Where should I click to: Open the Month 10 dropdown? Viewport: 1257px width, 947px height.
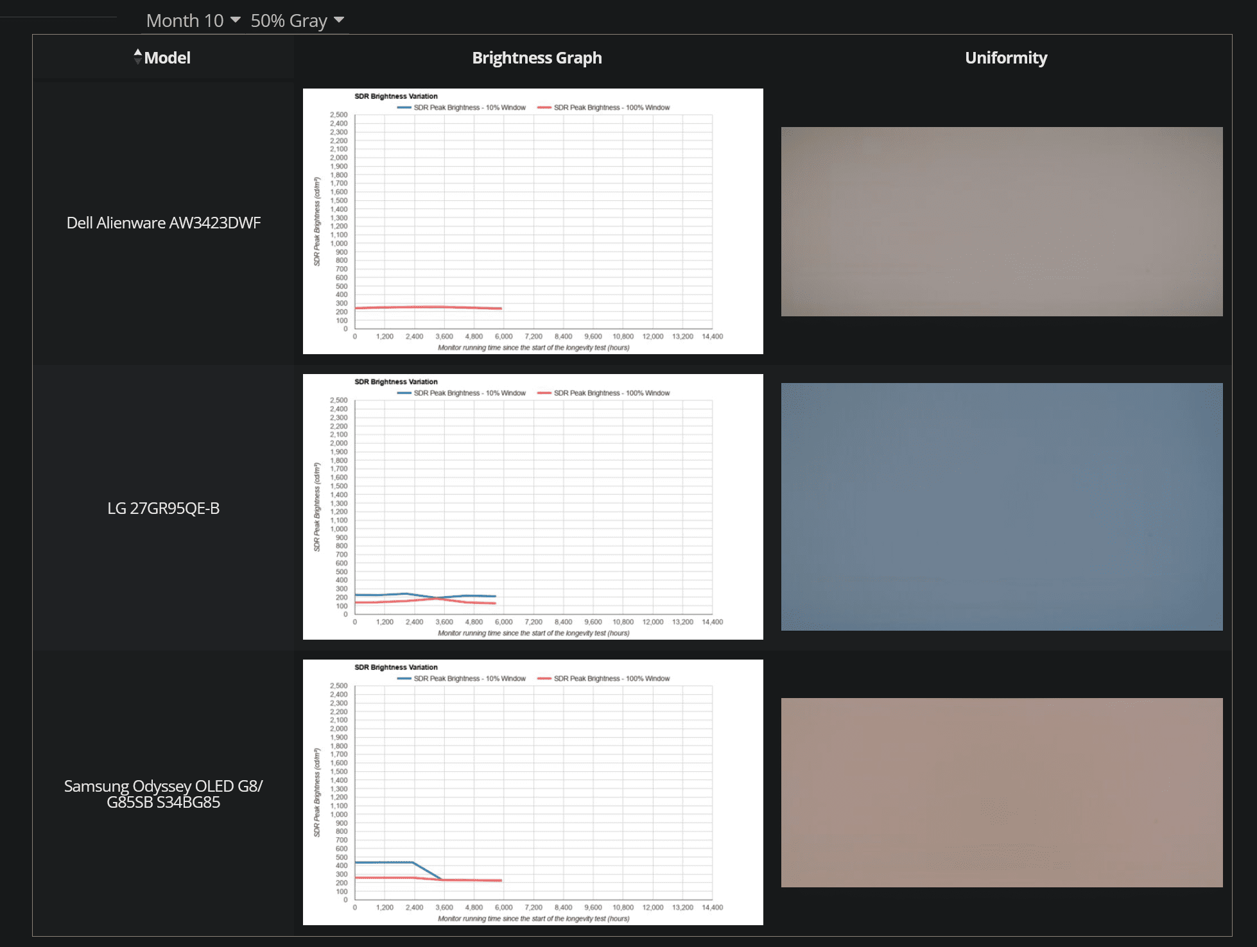[193, 21]
